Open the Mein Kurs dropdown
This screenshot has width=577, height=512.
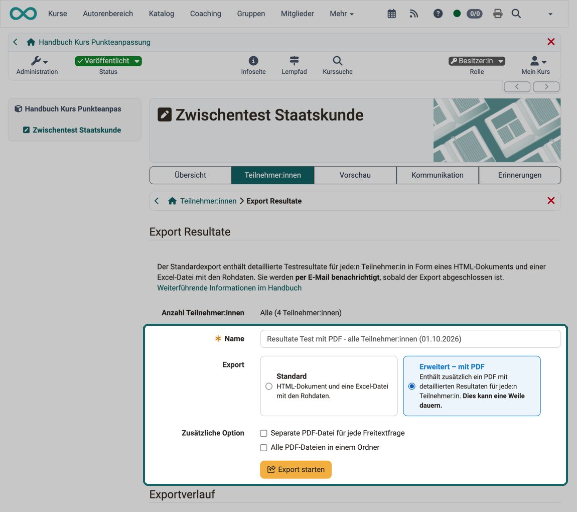point(535,65)
